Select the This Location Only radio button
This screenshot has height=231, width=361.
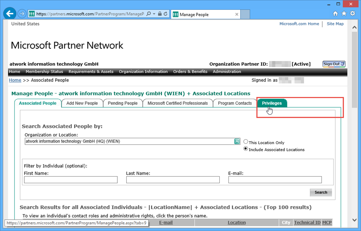coord(246,142)
